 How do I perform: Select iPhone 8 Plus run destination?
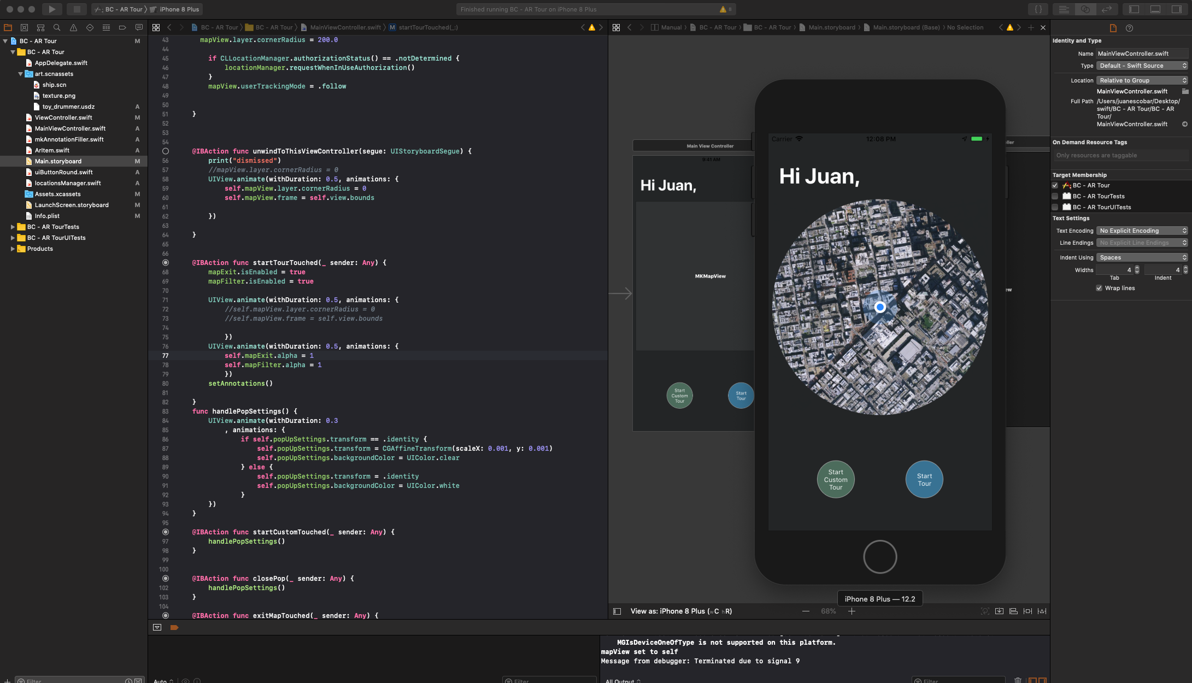(175, 9)
